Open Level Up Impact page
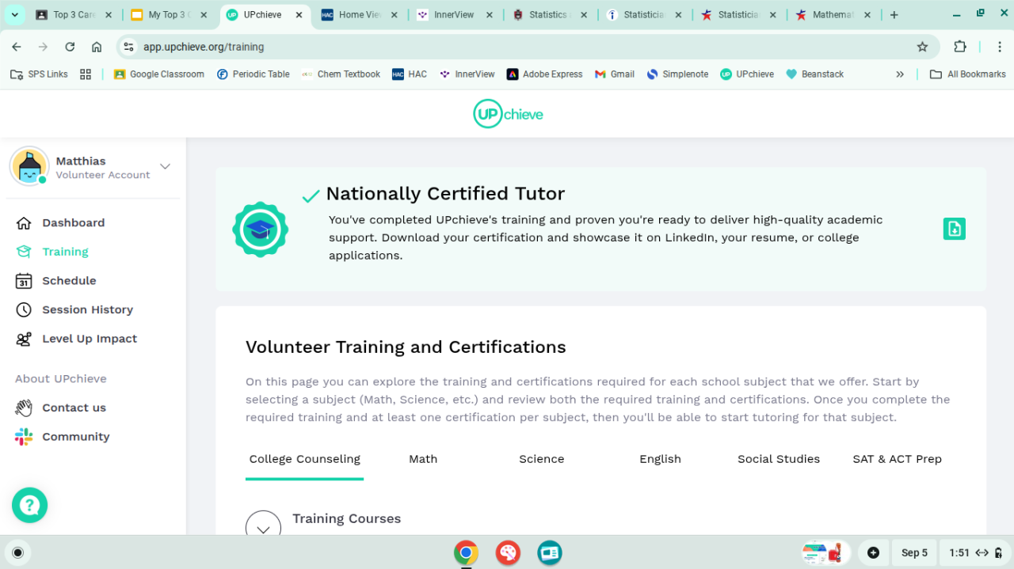Viewport: 1014px width, 569px height. [90, 339]
